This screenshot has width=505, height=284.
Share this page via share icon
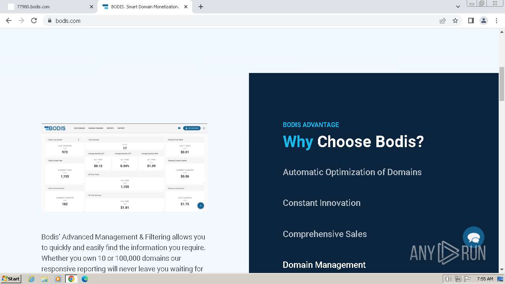443,21
